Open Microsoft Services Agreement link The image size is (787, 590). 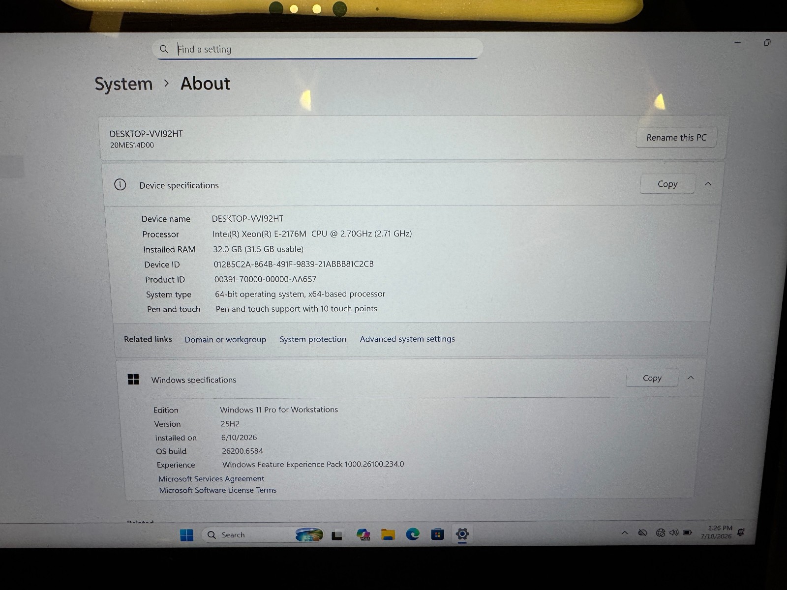211,479
